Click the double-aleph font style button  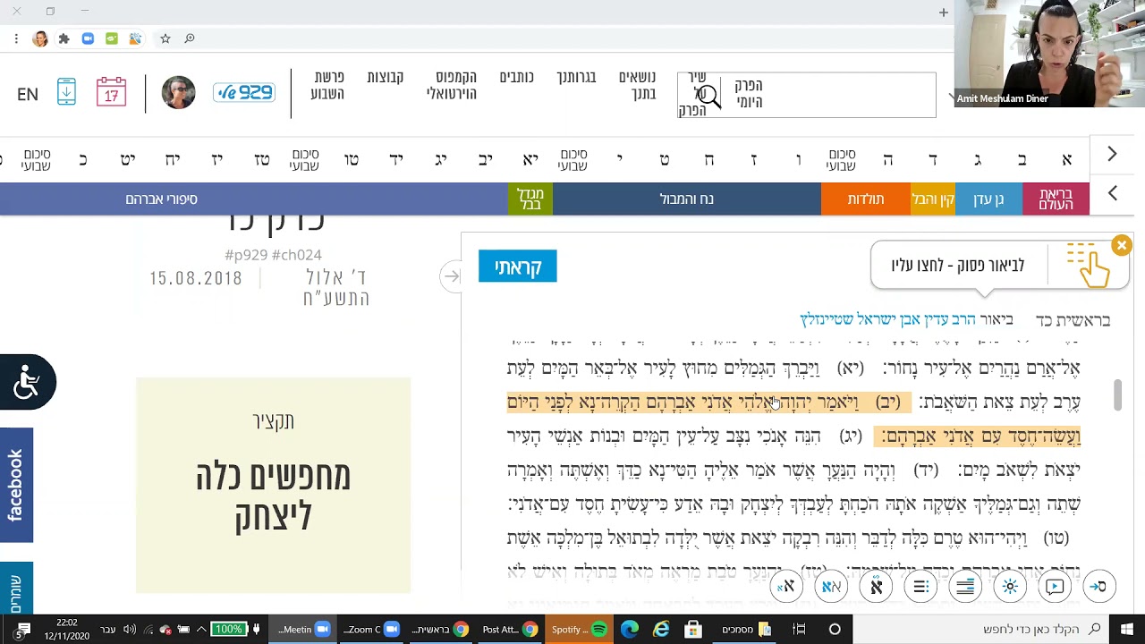click(831, 587)
